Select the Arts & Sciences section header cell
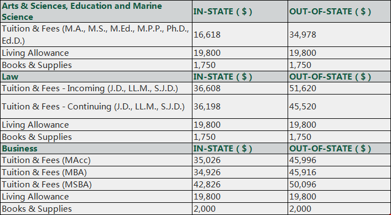The height and width of the screenshot is (215, 391). point(96,11)
